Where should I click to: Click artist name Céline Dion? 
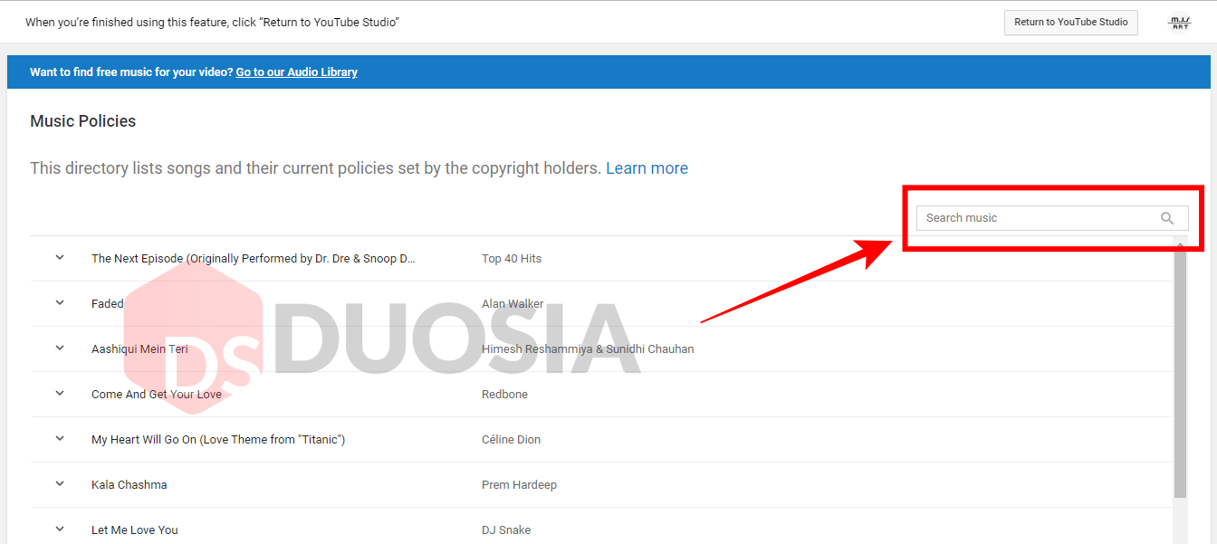click(511, 440)
